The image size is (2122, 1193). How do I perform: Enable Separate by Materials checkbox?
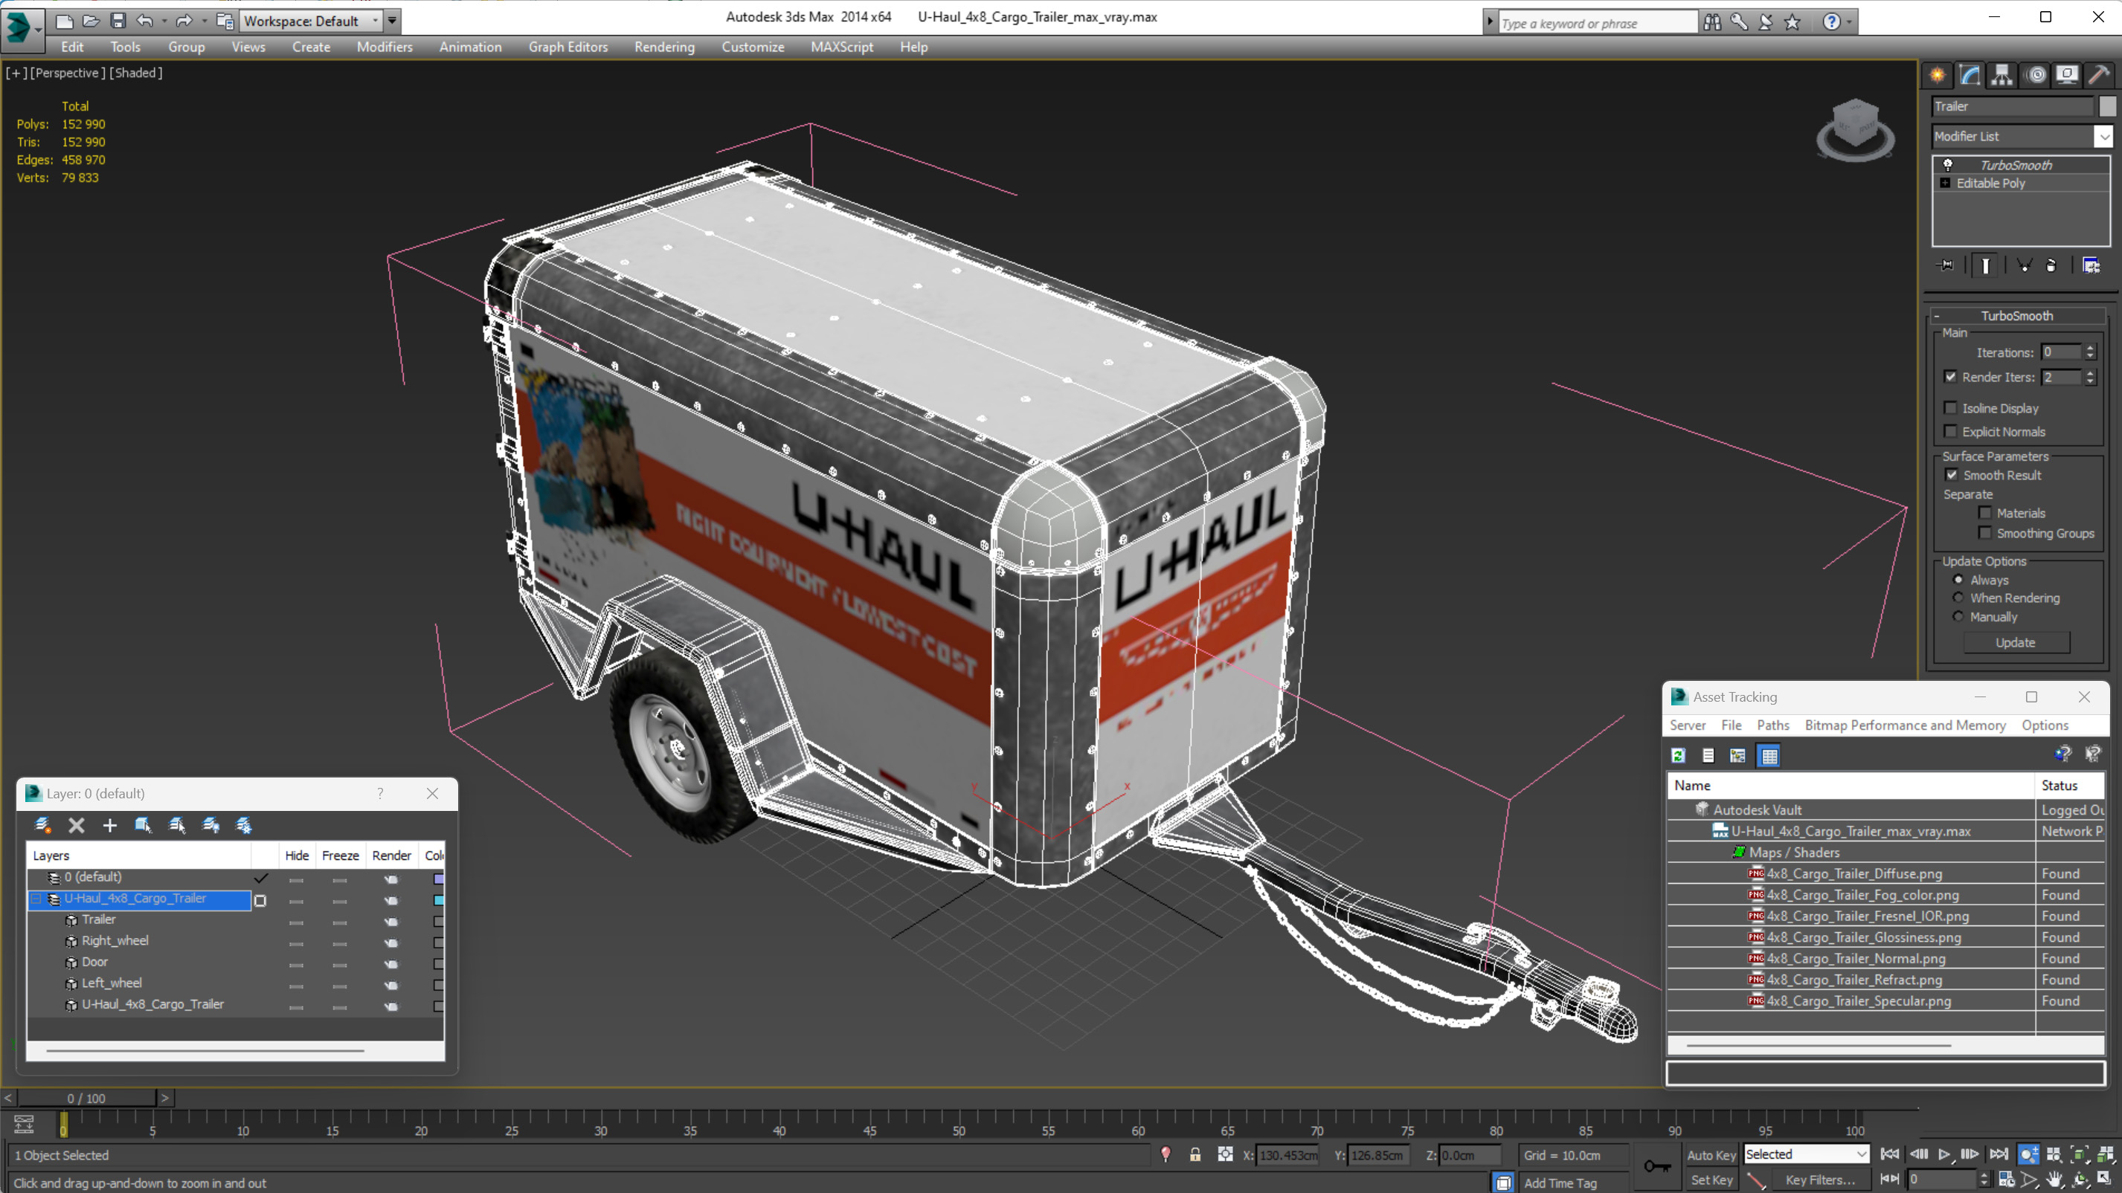point(1985,512)
